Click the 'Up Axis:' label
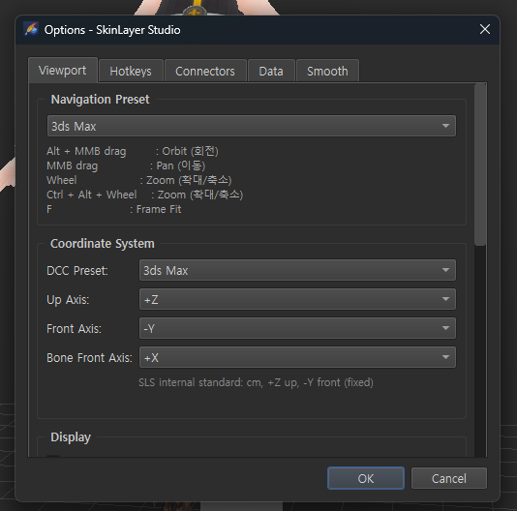This screenshot has height=511, width=517. tap(68, 300)
